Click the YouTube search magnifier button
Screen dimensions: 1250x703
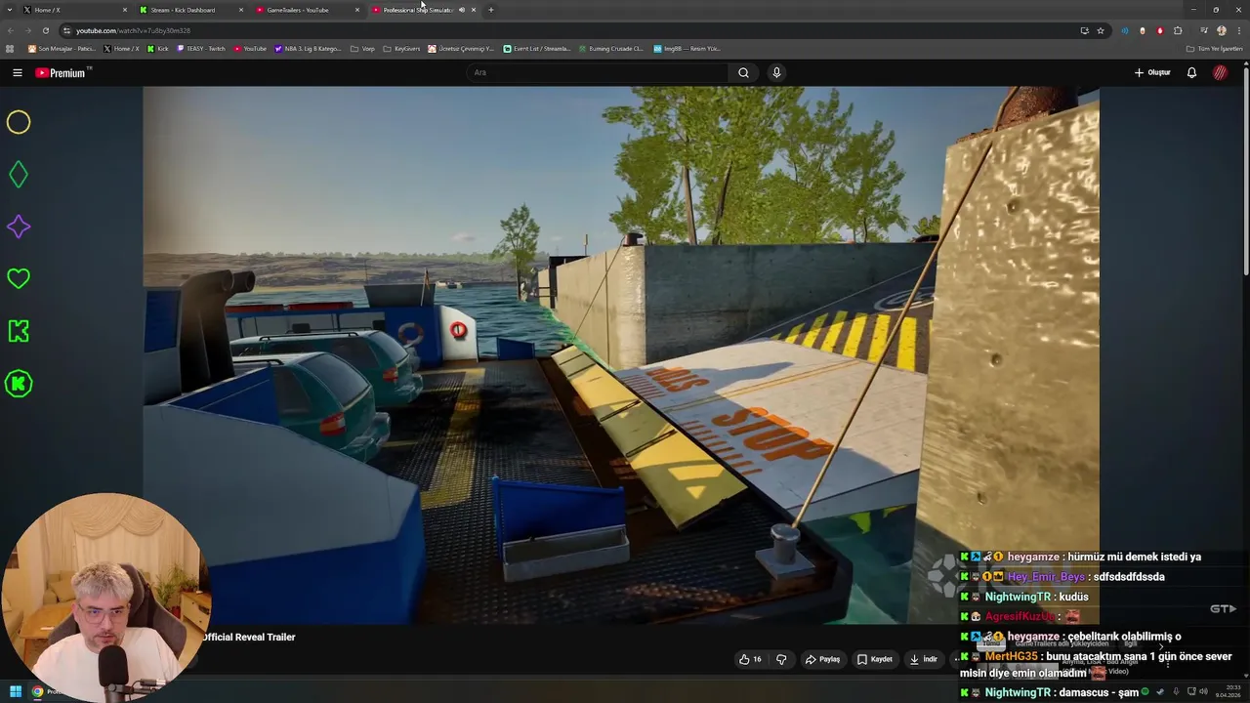pyautogui.click(x=743, y=72)
